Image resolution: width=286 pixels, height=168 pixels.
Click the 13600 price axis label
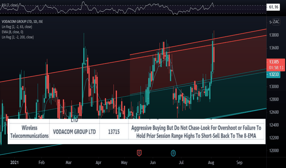click(274, 48)
